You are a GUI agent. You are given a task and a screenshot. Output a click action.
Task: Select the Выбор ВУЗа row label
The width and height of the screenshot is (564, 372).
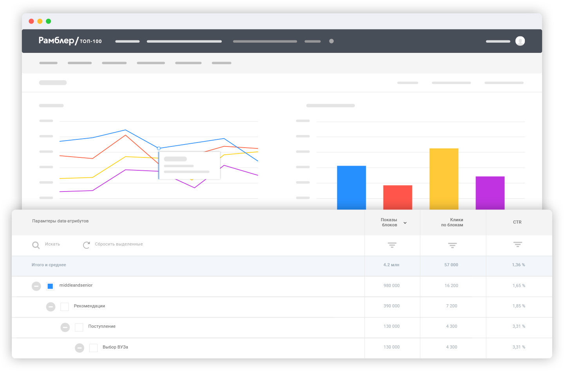pyautogui.click(x=115, y=347)
